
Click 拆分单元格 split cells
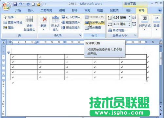coord(94,23)
